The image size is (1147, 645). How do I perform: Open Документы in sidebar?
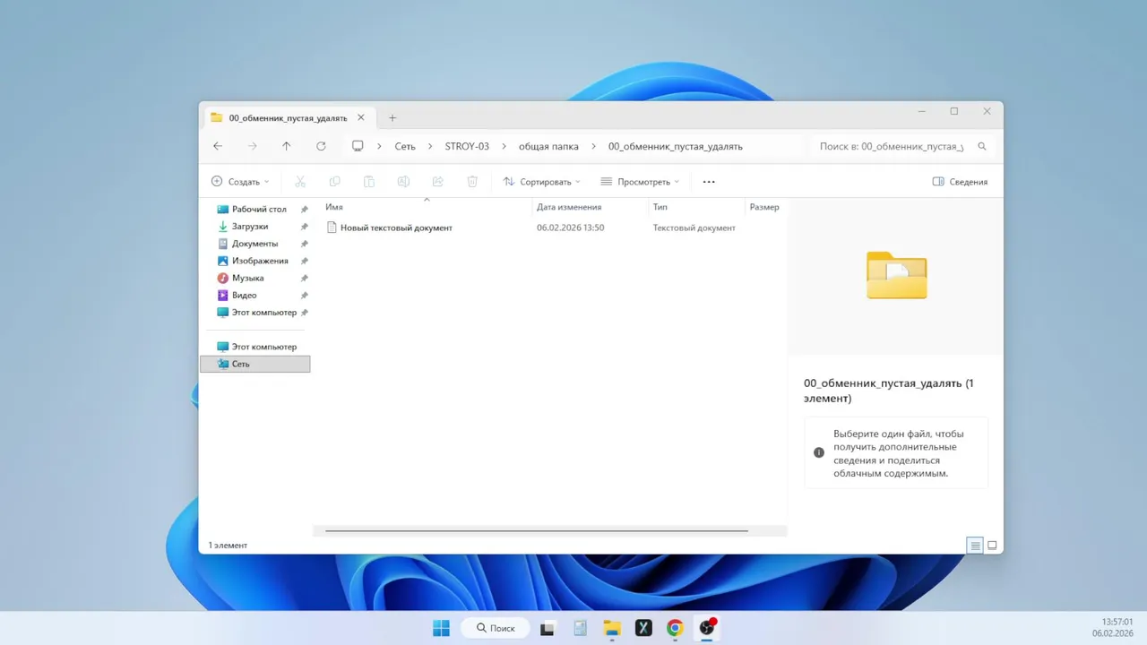point(254,244)
